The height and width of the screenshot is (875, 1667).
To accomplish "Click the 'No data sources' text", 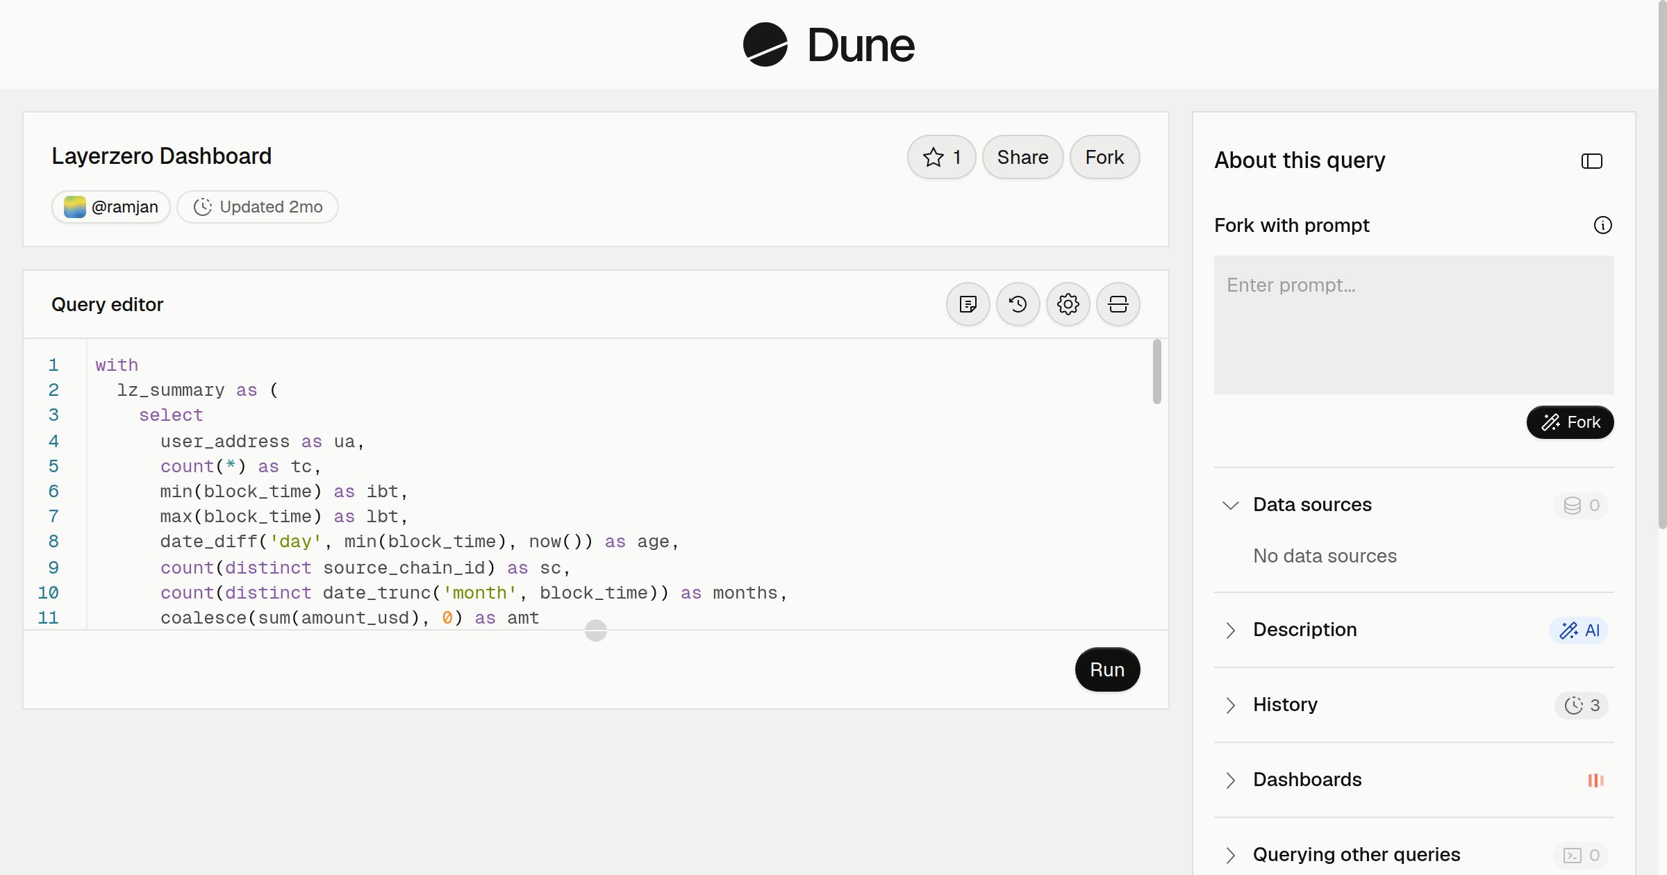I will coord(1325,556).
